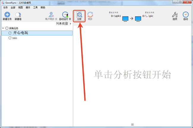Viewport: 193px width, 128px height.
Task: Select the 所有任务 circle indicator
Action: (7, 28)
